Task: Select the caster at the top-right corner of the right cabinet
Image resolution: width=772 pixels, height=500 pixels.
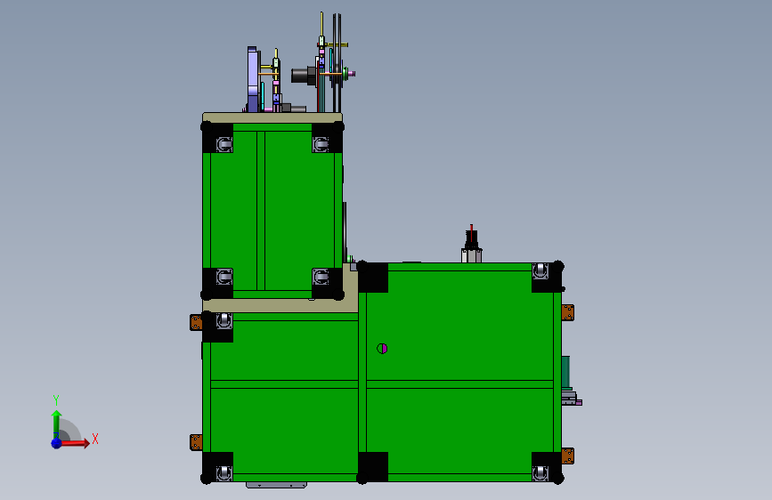Action: click(540, 270)
